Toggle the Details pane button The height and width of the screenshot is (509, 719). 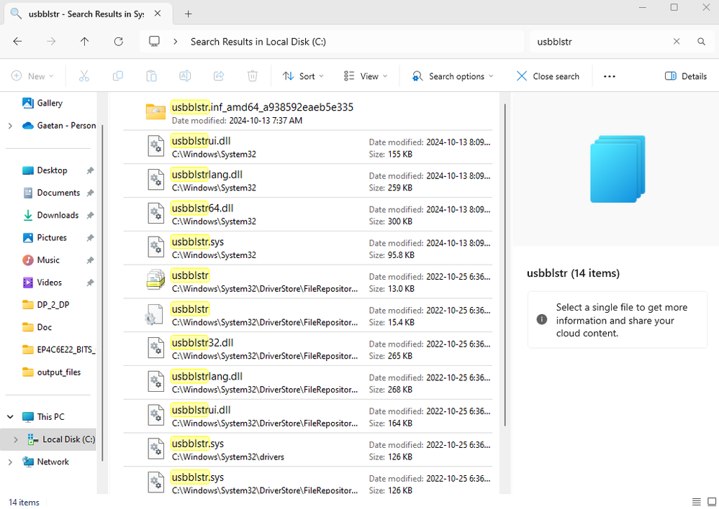(685, 76)
